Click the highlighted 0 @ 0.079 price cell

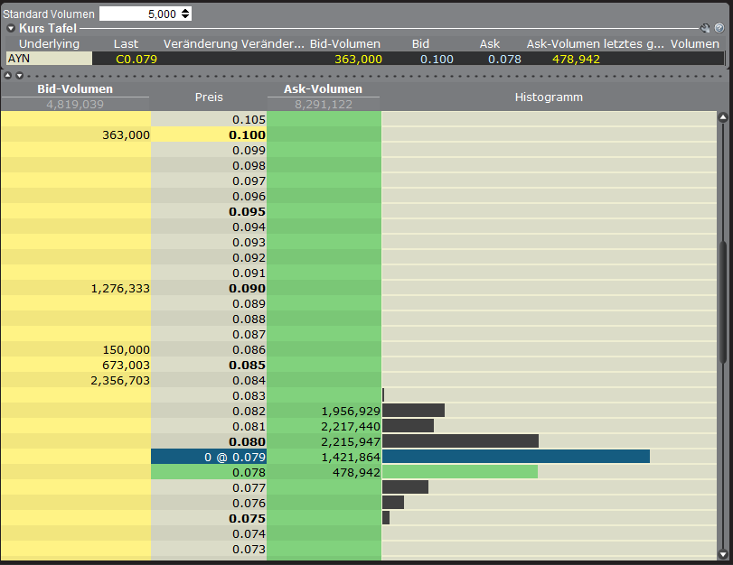(209, 457)
